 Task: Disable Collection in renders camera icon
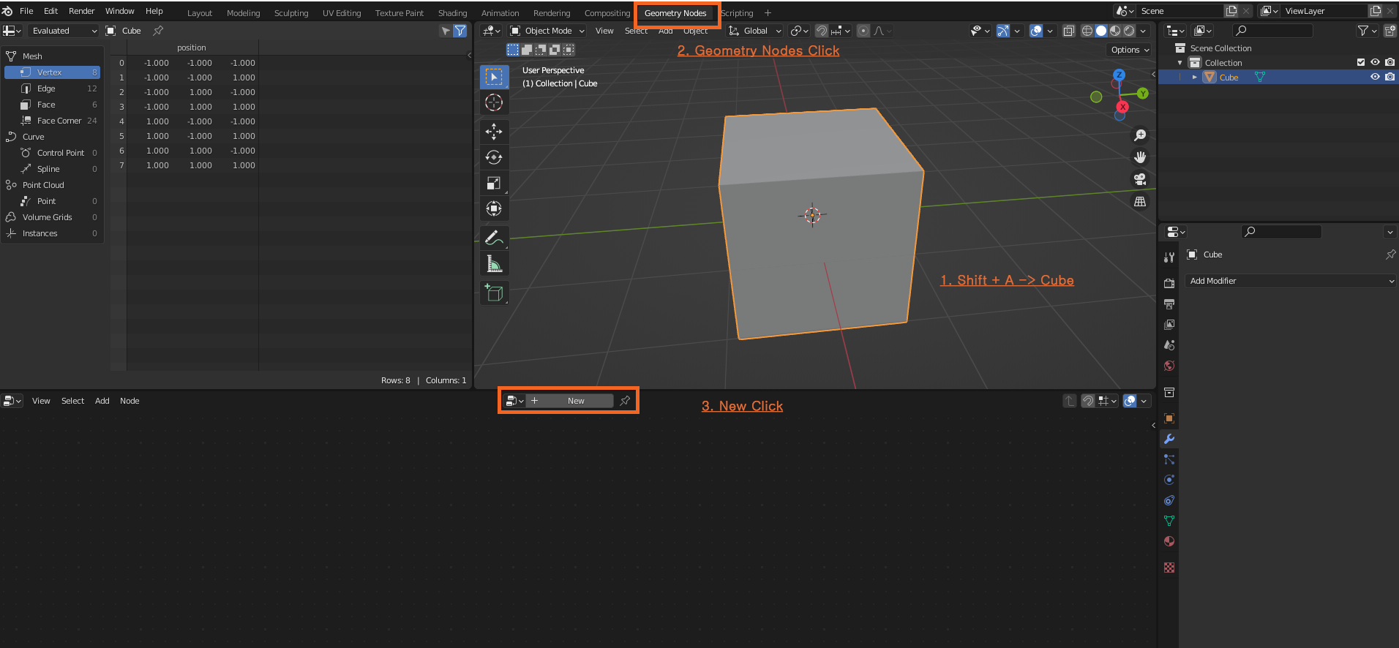[1389, 62]
